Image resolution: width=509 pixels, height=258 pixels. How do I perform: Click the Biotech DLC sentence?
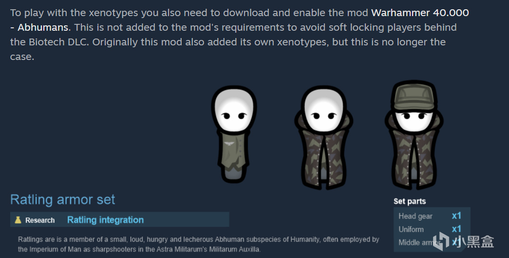(x=233, y=35)
